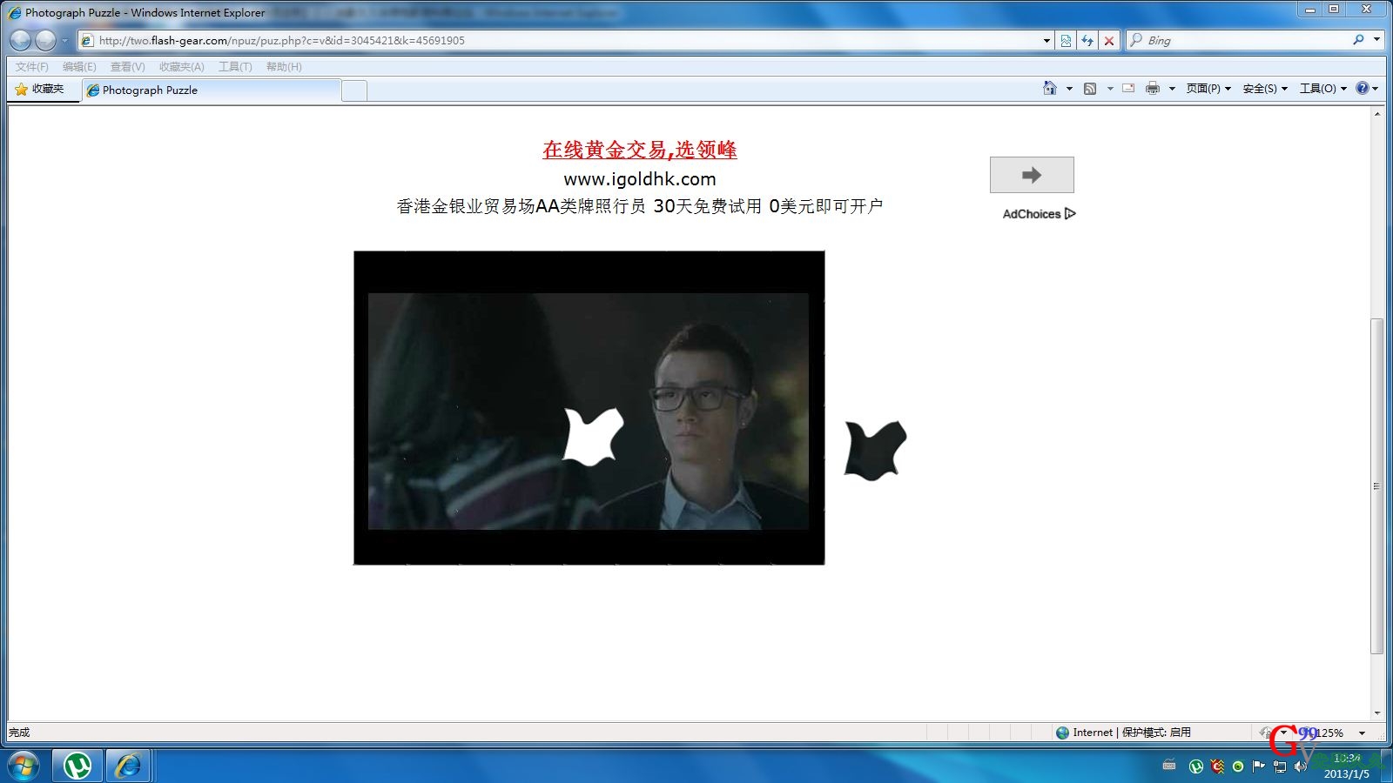Click the scrollbar up arrow
1393x783 pixels.
point(1376,114)
